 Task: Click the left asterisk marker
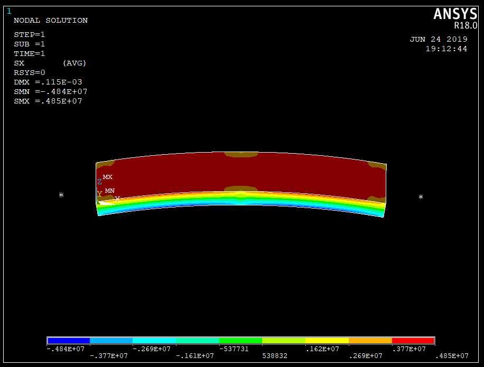(61, 195)
